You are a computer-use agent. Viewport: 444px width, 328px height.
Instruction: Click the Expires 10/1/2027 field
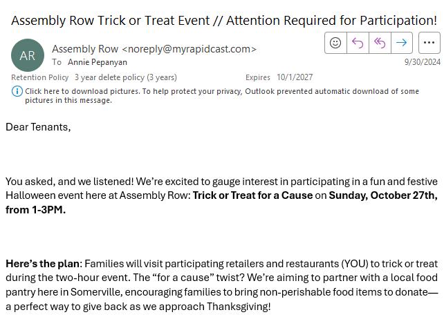pos(279,77)
